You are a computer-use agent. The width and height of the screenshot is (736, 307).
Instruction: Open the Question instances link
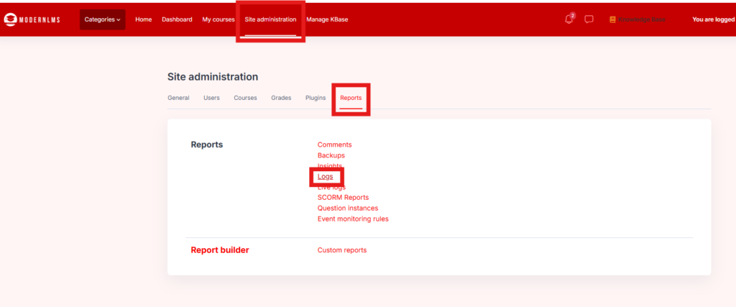348,208
